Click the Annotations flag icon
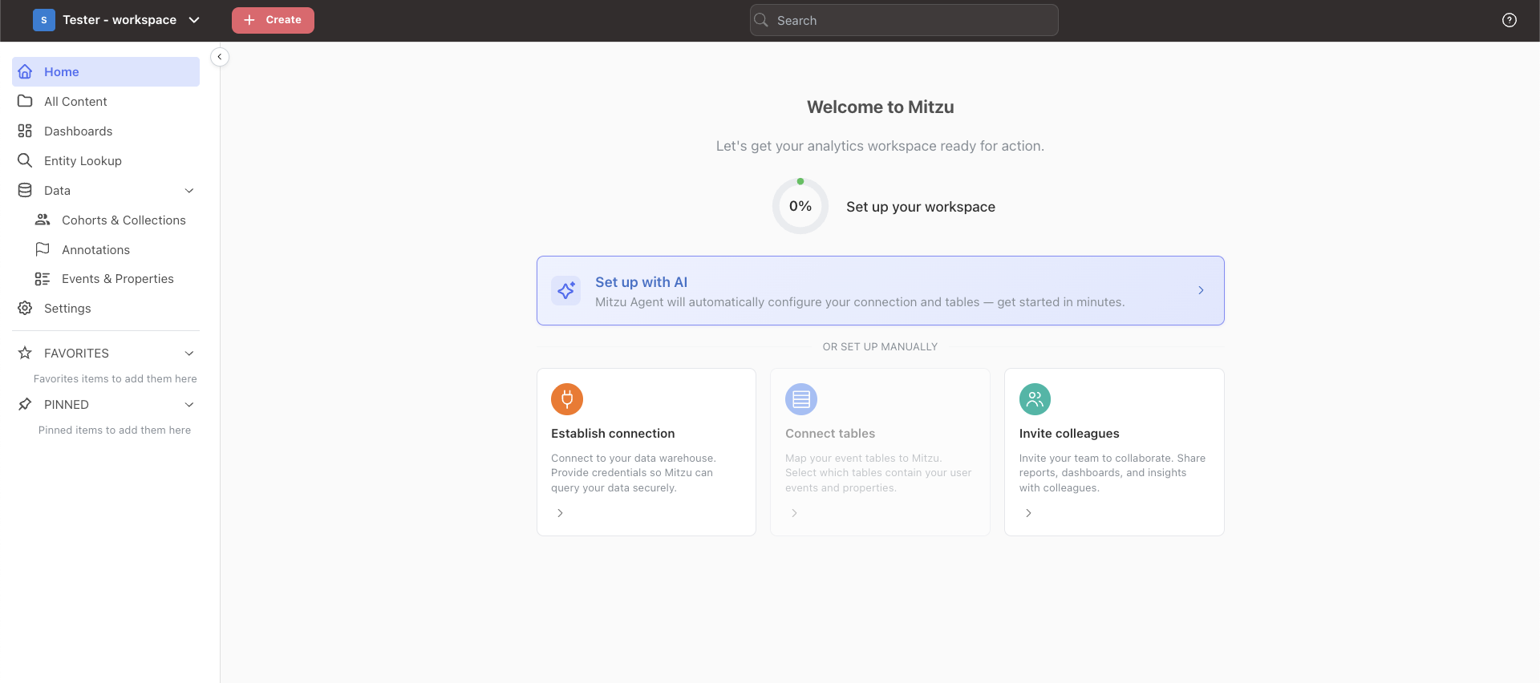This screenshot has height=683, width=1540. tap(43, 249)
